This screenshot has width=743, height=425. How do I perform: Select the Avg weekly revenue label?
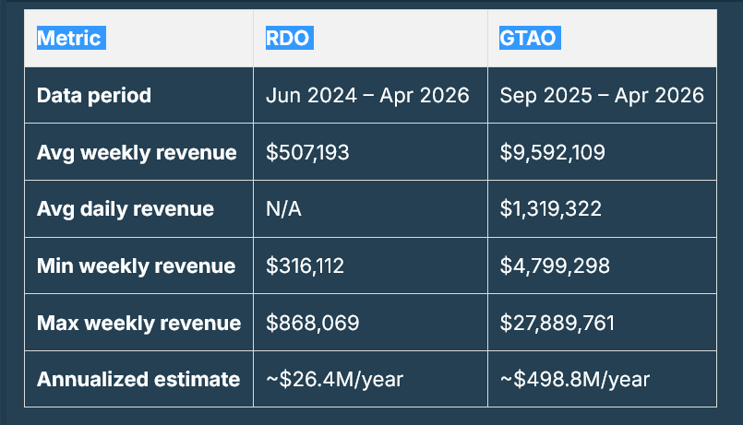point(137,152)
